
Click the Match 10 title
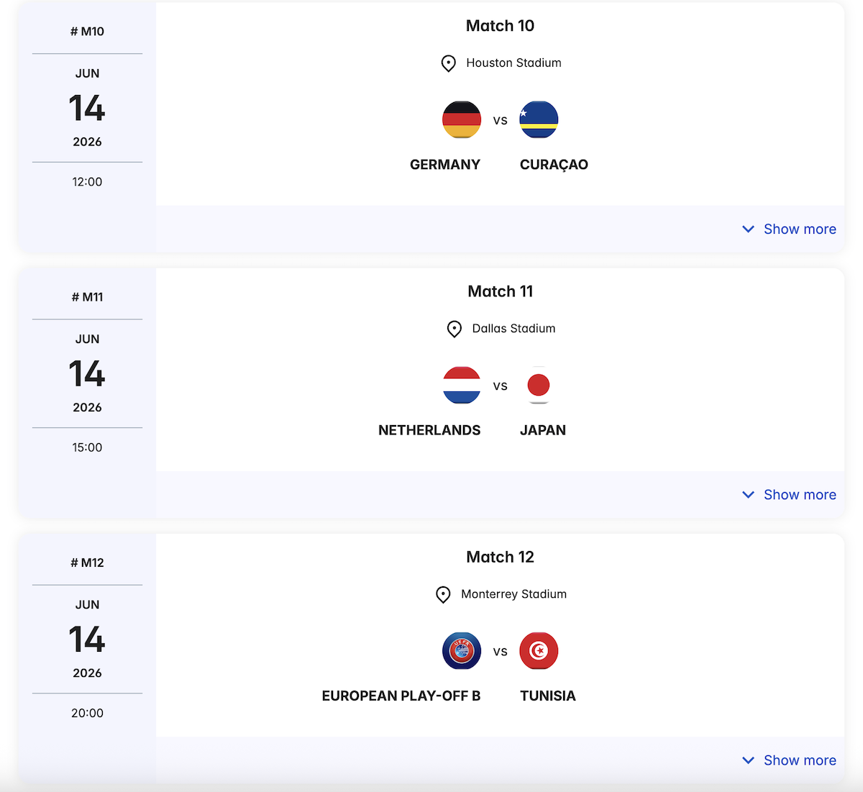500,26
